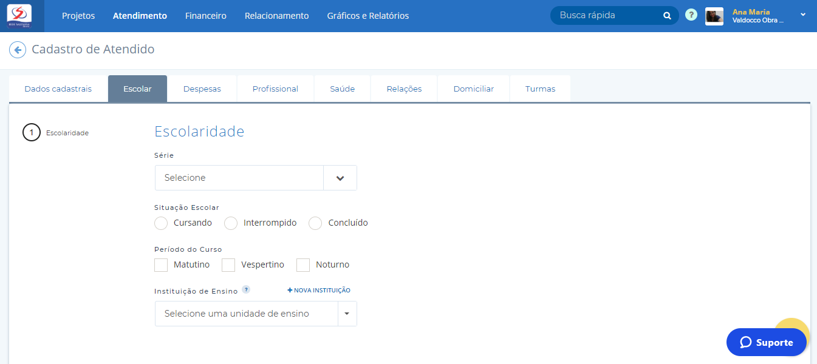Expand the Ana Maria user menu chevron
Image resolution: width=817 pixels, height=364 pixels.
[x=803, y=15]
